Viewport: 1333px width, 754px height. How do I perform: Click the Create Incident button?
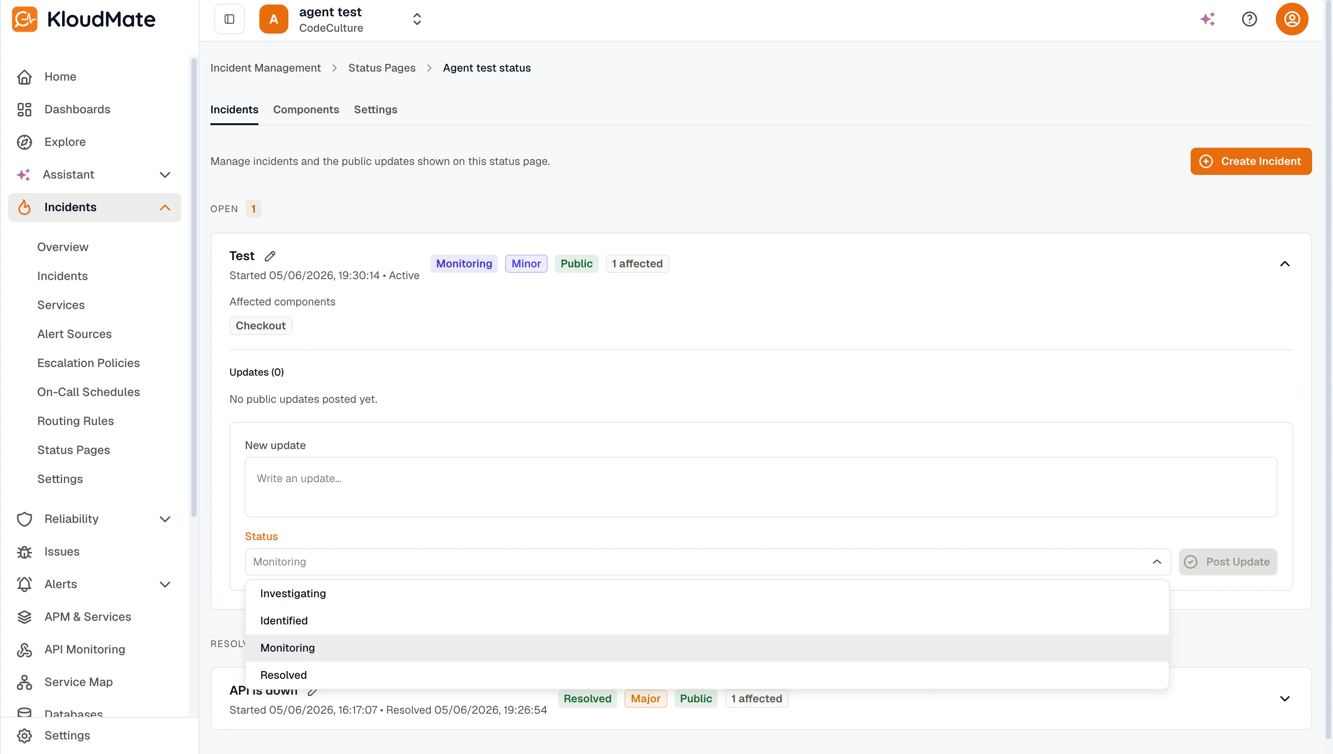point(1250,162)
